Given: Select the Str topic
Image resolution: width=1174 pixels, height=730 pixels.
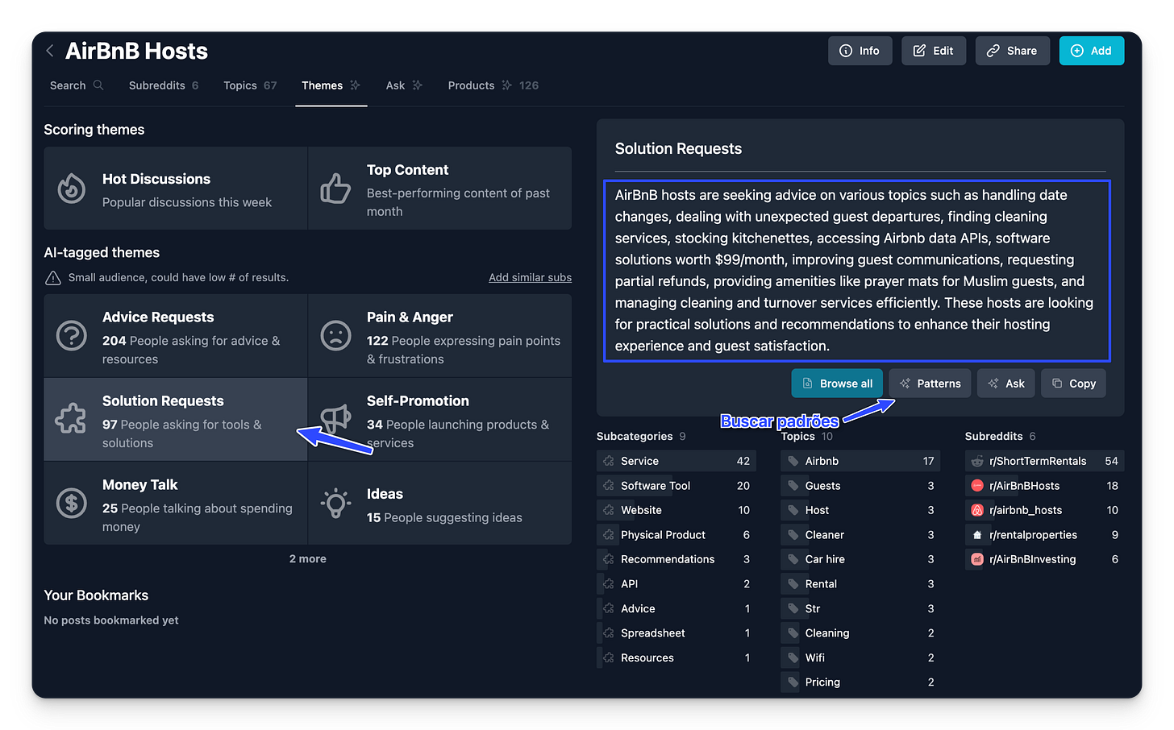Looking at the screenshot, I should coord(860,608).
